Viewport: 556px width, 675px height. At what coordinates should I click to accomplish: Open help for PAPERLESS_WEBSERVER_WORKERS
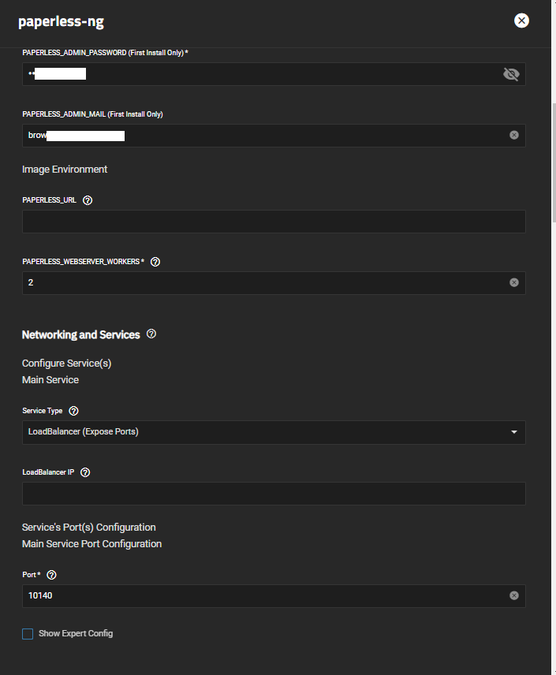pyautogui.click(x=155, y=262)
